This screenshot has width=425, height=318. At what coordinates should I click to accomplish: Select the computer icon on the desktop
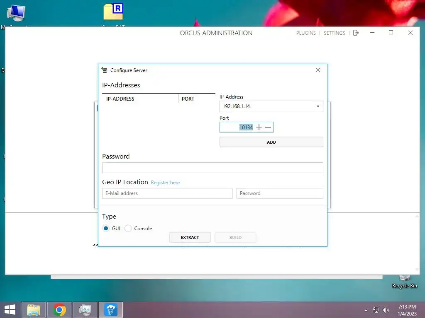pos(16,13)
